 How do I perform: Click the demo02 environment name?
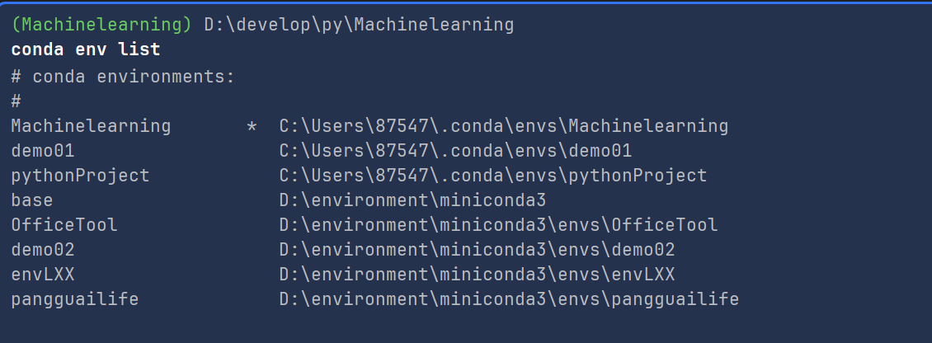pos(43,250)
